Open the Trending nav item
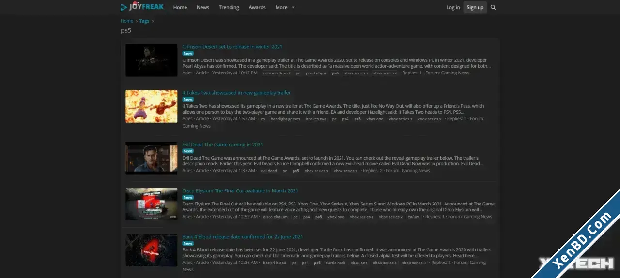Image resolution: width=620 pixels, height=278 pixels. coord(229,7)
